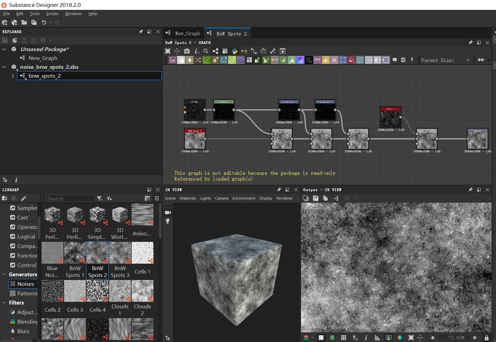Image resolution: width=496 pixels, height=342 pixels.
Task: Switch to the New_Graph tab
Action: [183, 33]
